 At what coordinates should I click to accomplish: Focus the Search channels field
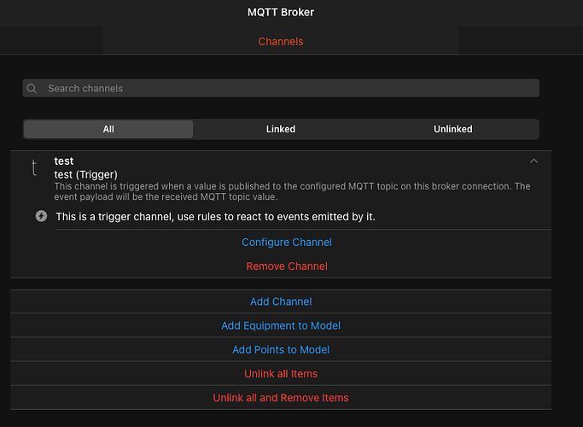click(x=282, y=88)
